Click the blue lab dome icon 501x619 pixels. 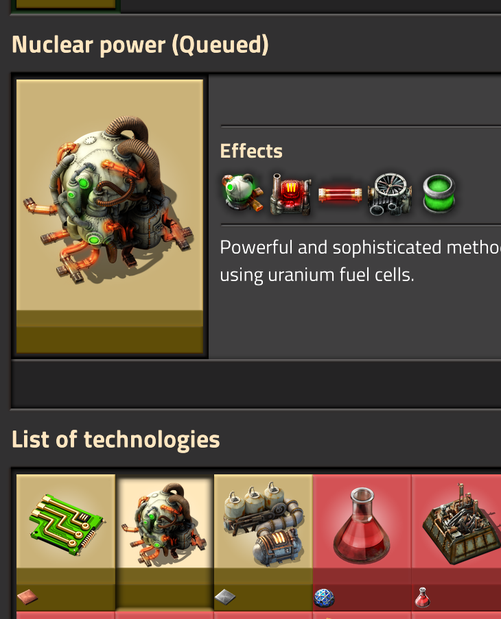(324, 598)
